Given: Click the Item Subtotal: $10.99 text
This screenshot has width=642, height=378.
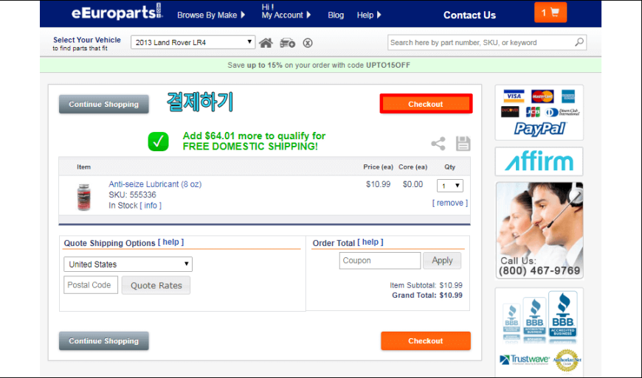Looking at the screenshot, I should tap(426, 285).
